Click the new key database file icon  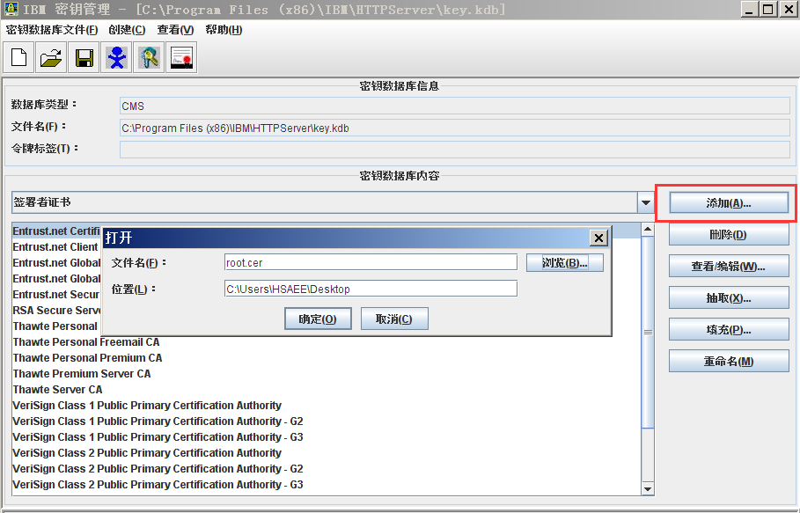19,58
